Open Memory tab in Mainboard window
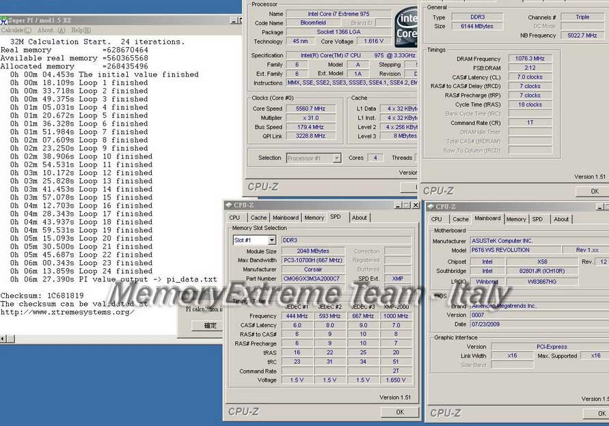The height and width of the screenshot is (426, 609). 516,219
